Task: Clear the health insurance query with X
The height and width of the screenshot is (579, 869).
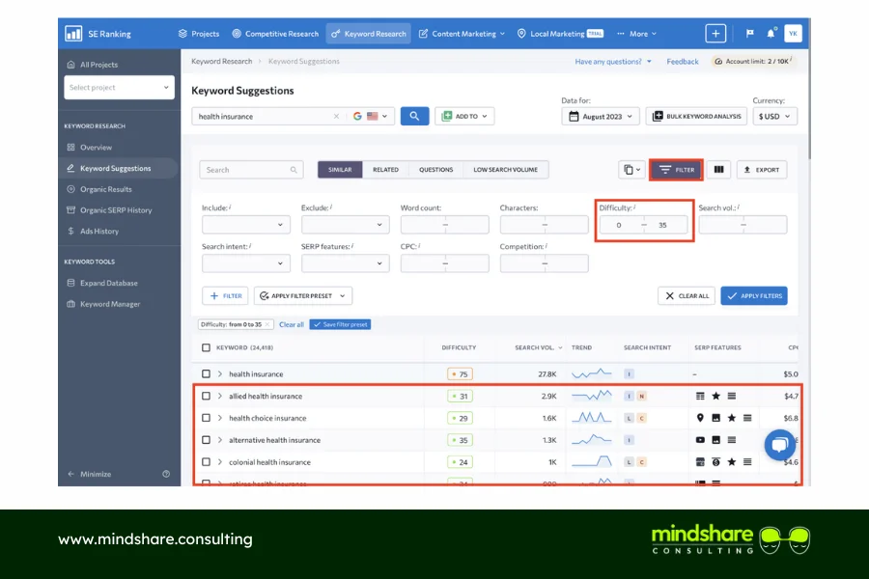Action: pos(336,117)
